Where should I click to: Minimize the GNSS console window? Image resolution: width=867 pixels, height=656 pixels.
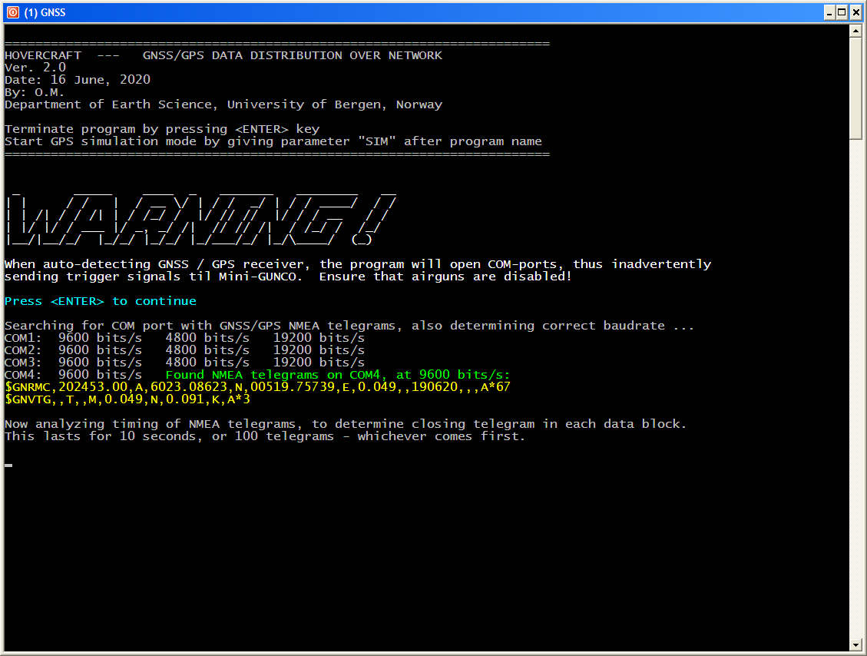coord(829,12)
